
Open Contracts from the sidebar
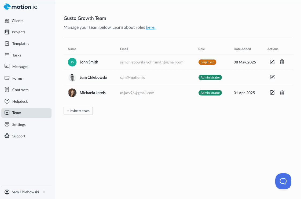tap(20, 90)
